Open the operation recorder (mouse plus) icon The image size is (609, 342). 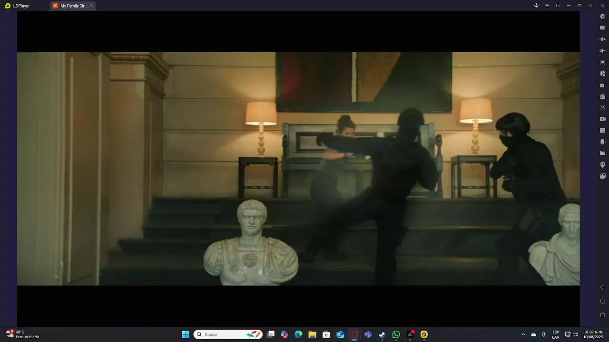coord(602,74)
